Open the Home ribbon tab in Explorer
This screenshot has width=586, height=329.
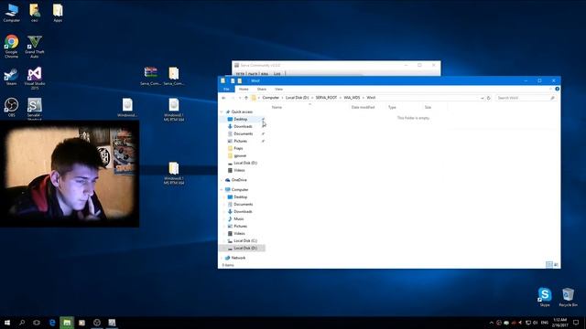point(244,90)
